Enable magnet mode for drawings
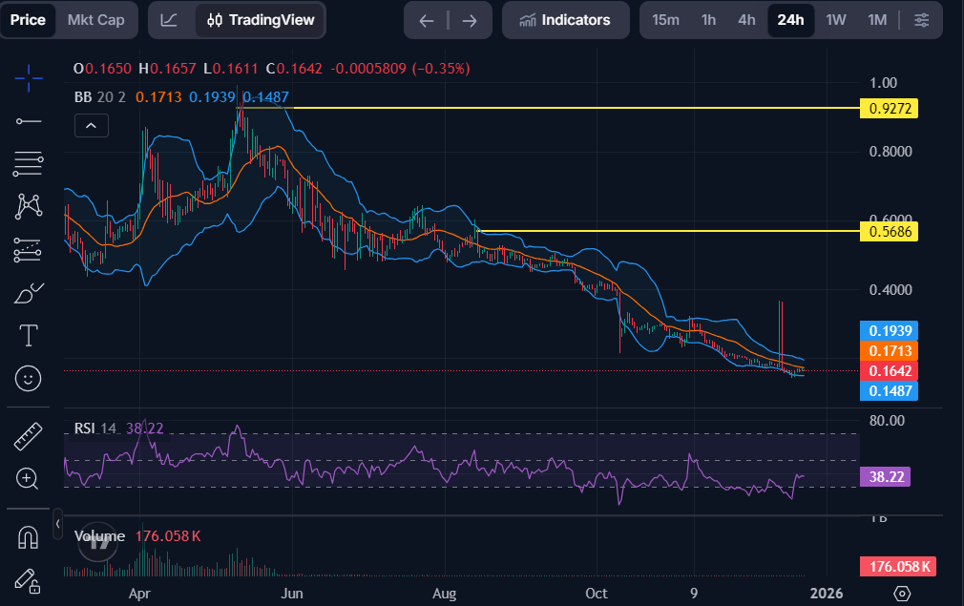 28,537
